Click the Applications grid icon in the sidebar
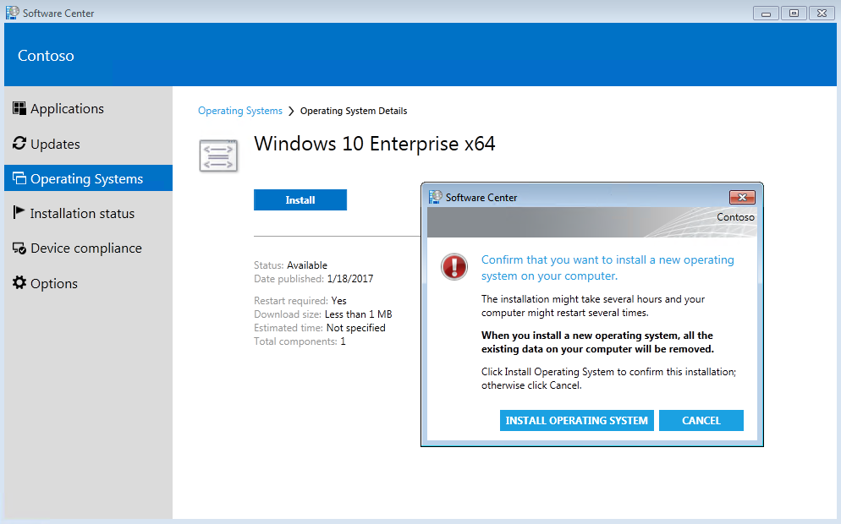Viewport: 841px width, 524px height. pos(19,108)
